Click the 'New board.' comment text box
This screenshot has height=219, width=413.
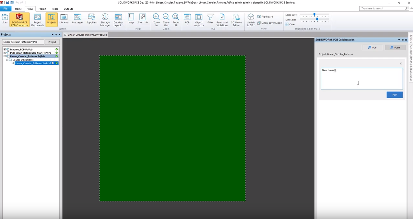click(362, 79)
